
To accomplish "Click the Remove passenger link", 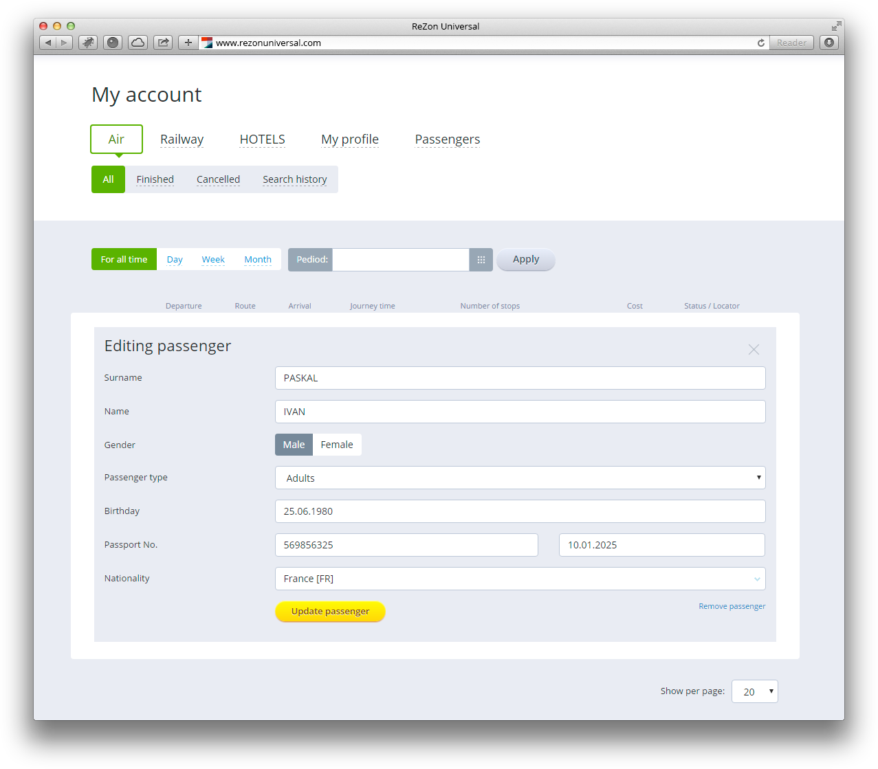I will 732,606.
